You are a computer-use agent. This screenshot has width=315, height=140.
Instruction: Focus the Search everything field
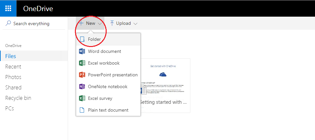(x=34, y=23)
